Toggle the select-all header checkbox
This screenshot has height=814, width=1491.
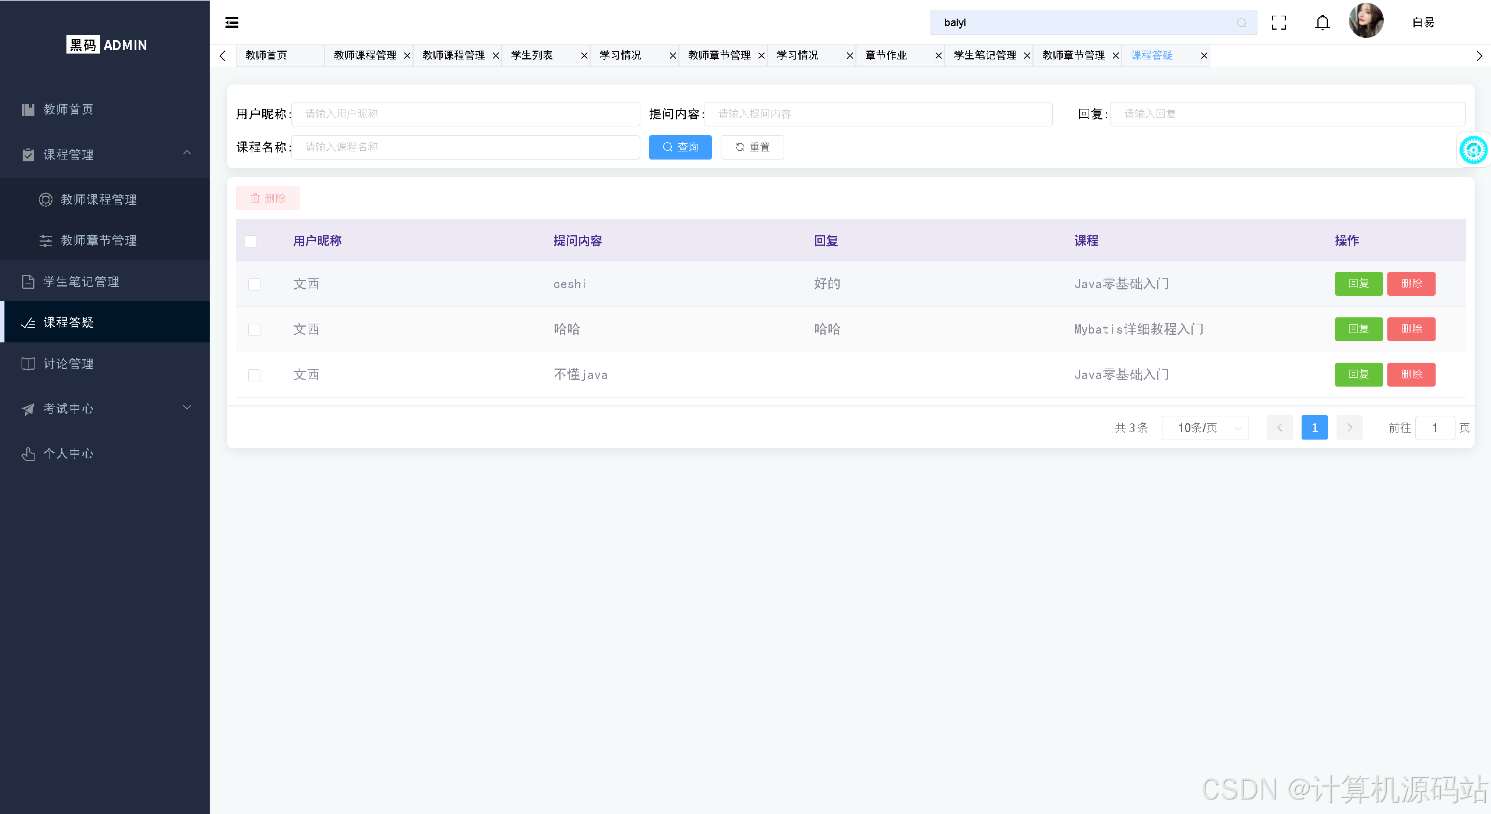[251, 241]
